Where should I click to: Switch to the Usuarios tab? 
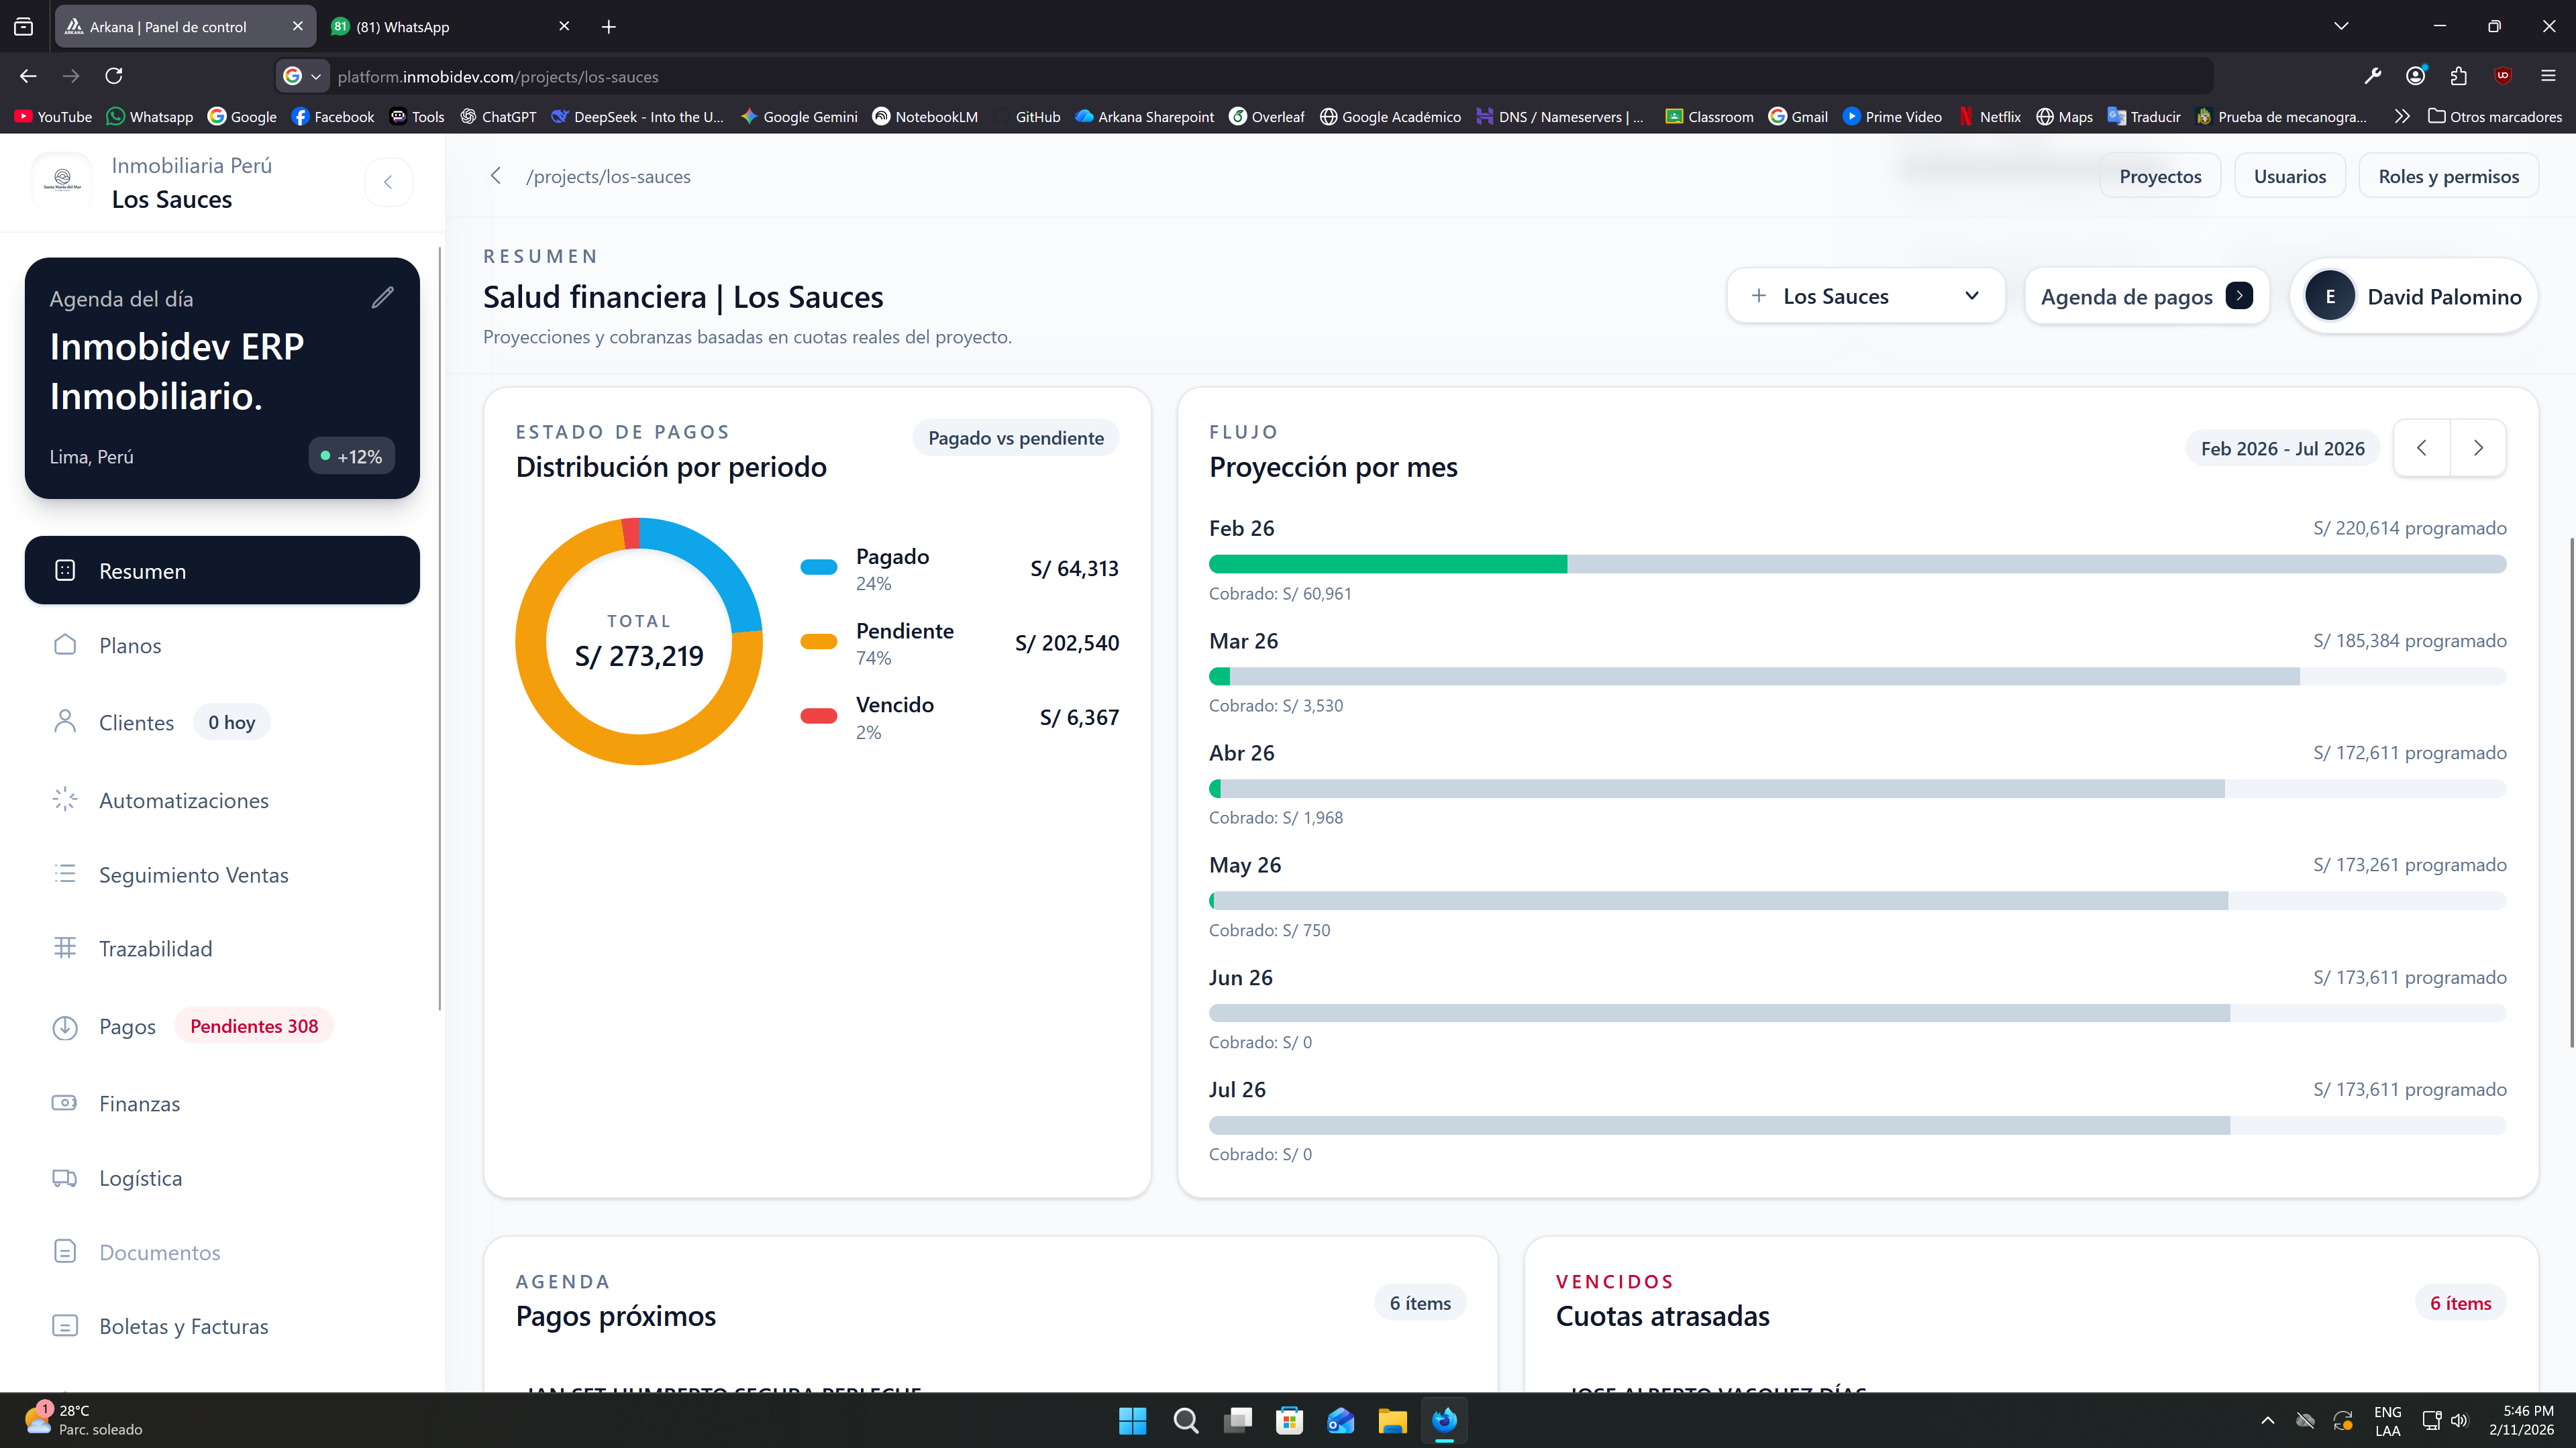tap(2289, 176)
